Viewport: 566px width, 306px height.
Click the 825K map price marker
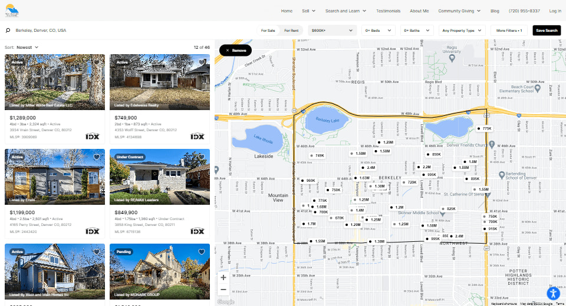pos(449,209)
